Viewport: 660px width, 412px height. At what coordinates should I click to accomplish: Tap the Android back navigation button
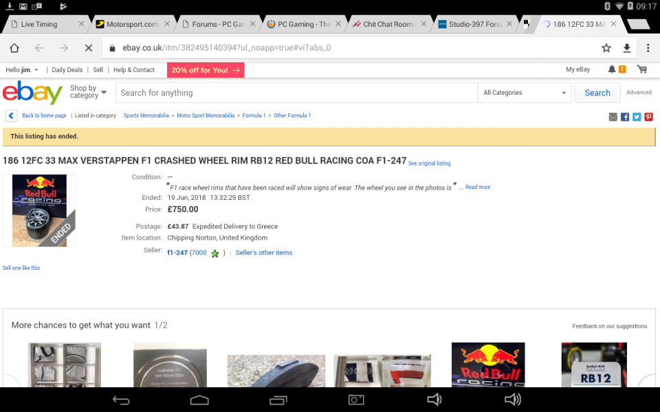click(x=121, y=400)
